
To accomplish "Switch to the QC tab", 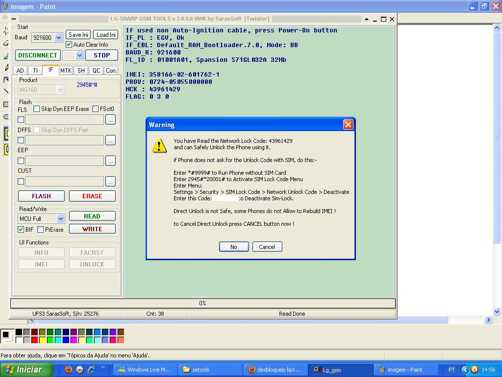I will point(97,71).
